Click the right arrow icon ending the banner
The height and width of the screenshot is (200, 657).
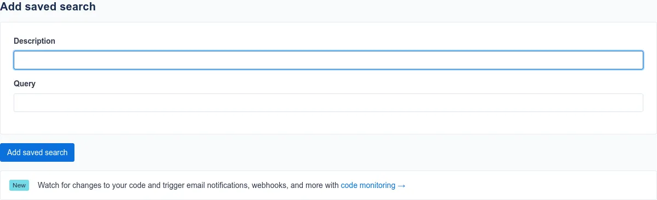point(401,185)
